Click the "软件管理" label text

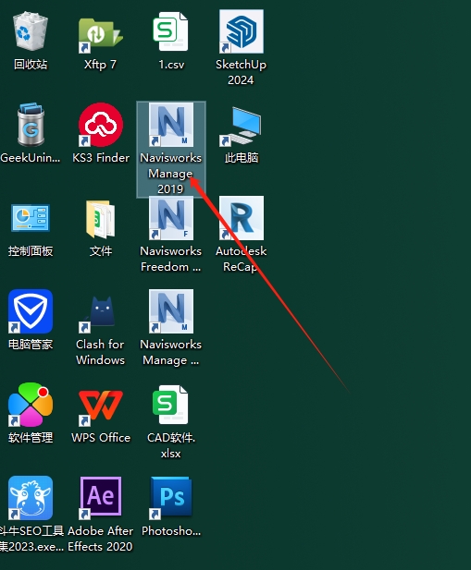(x=31, y=437)
